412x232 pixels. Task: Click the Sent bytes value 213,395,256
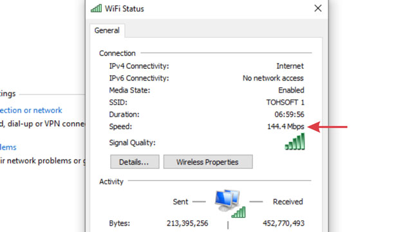(x=187, y=224)
